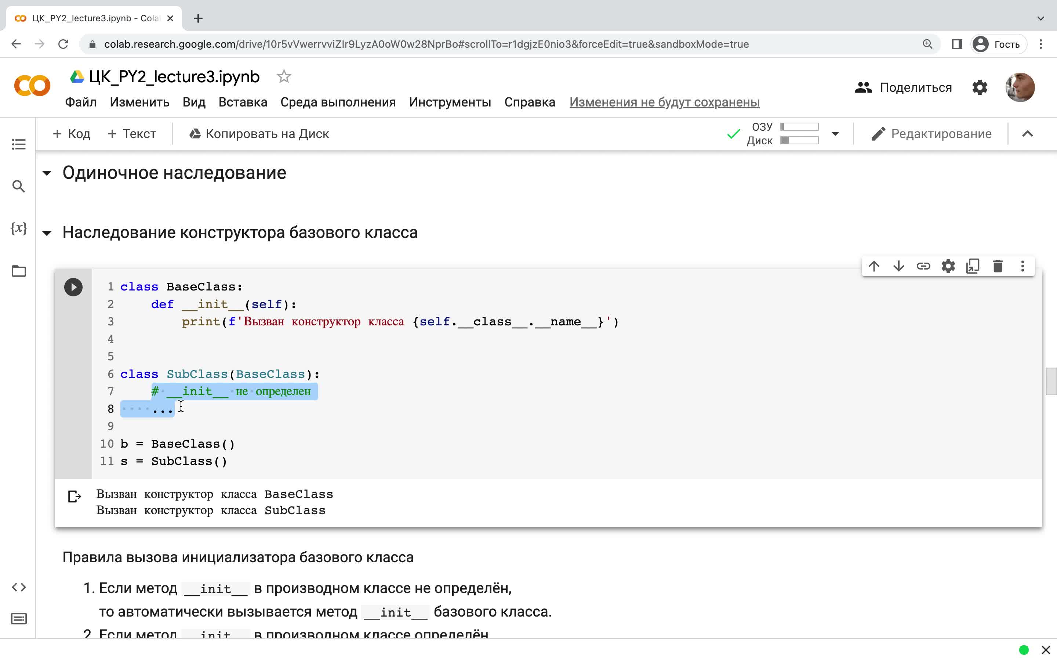
Task: Open the Справка menu
Action: 530,102
